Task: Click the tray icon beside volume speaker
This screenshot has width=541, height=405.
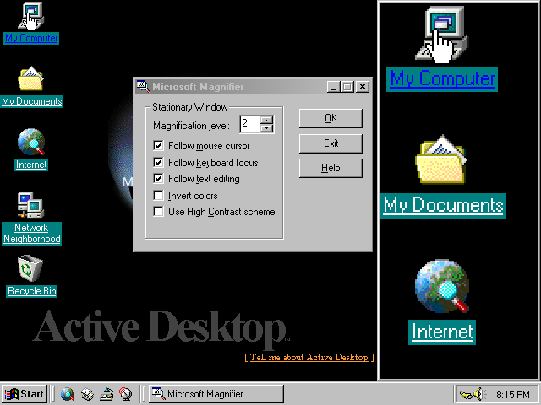Action: click(466, 394)
